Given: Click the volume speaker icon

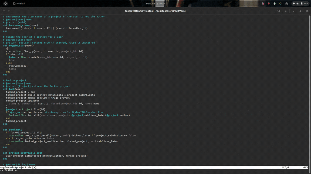Looking at the screenshot, I should click(x=298, y=3).
